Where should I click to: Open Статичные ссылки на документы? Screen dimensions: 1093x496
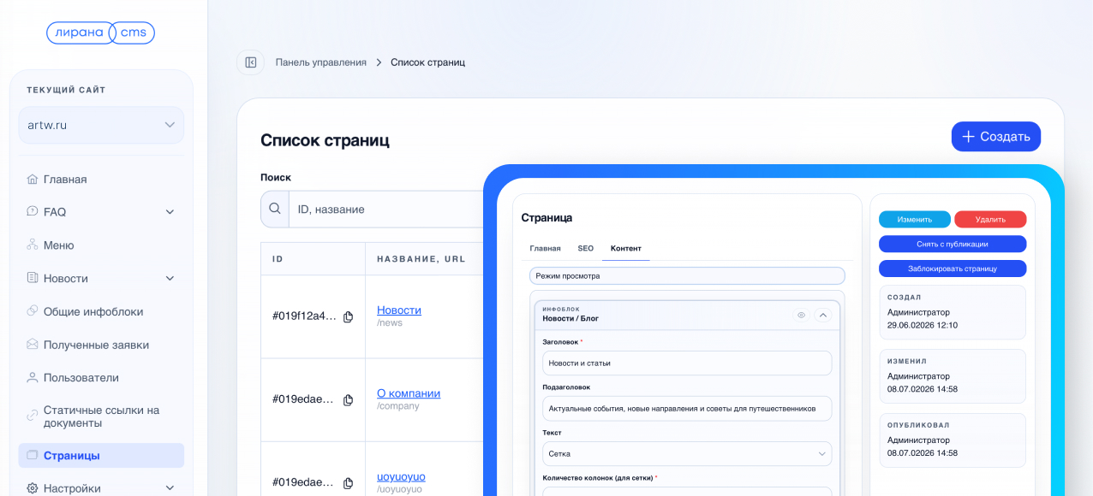click(101, 416)
